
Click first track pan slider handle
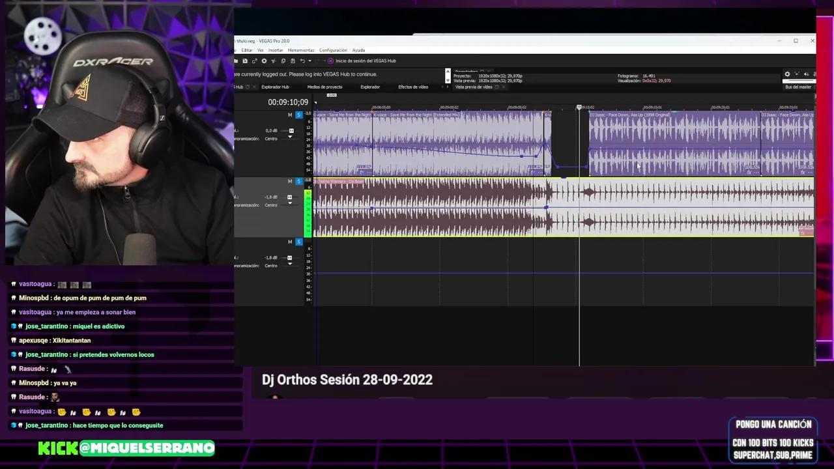point(290,137)
